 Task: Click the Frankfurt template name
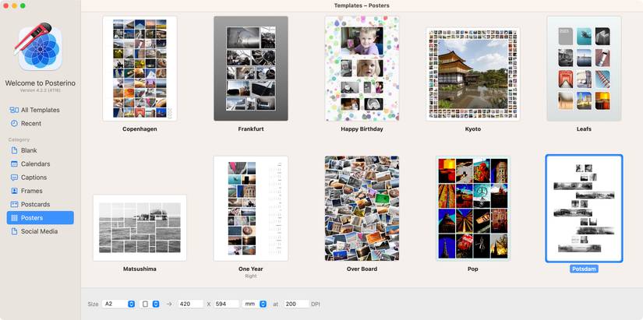point(251,128)
